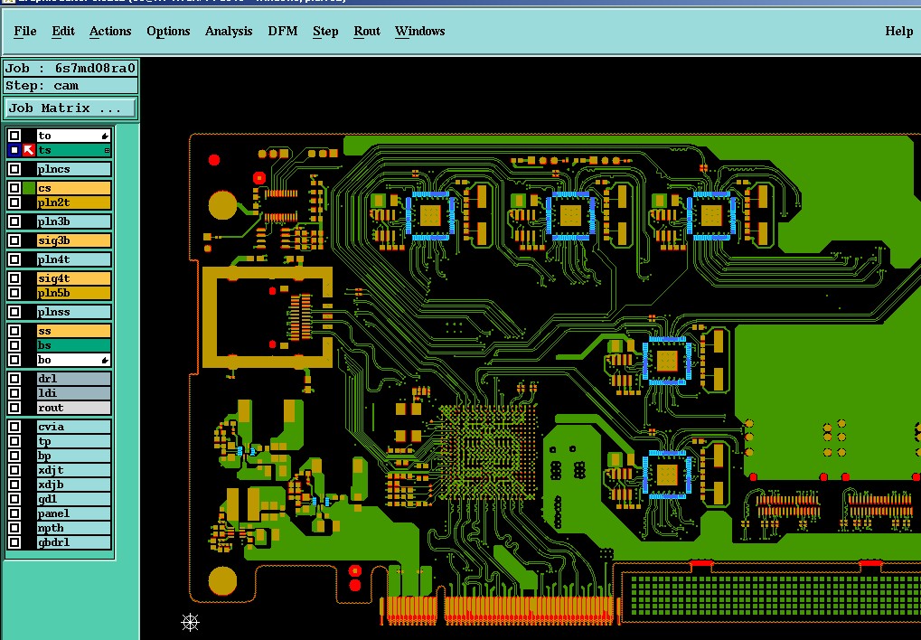Screen dimensions: 921x640
Task: Open the Step menu
Action: pyautogui.click(x=324, y=31)
